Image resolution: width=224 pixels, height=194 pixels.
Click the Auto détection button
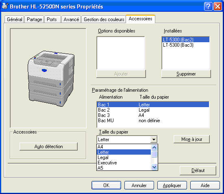(x=48, y=147)
